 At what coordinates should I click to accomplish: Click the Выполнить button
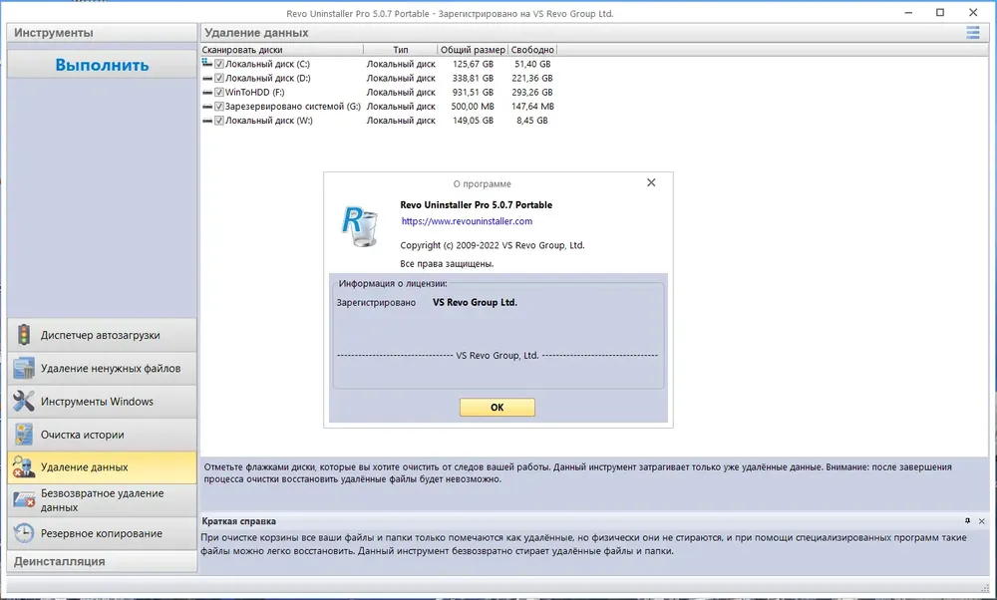[x=102, y=64]
